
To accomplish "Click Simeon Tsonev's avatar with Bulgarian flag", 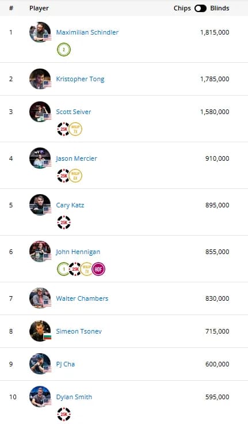I will coord(40,331).
